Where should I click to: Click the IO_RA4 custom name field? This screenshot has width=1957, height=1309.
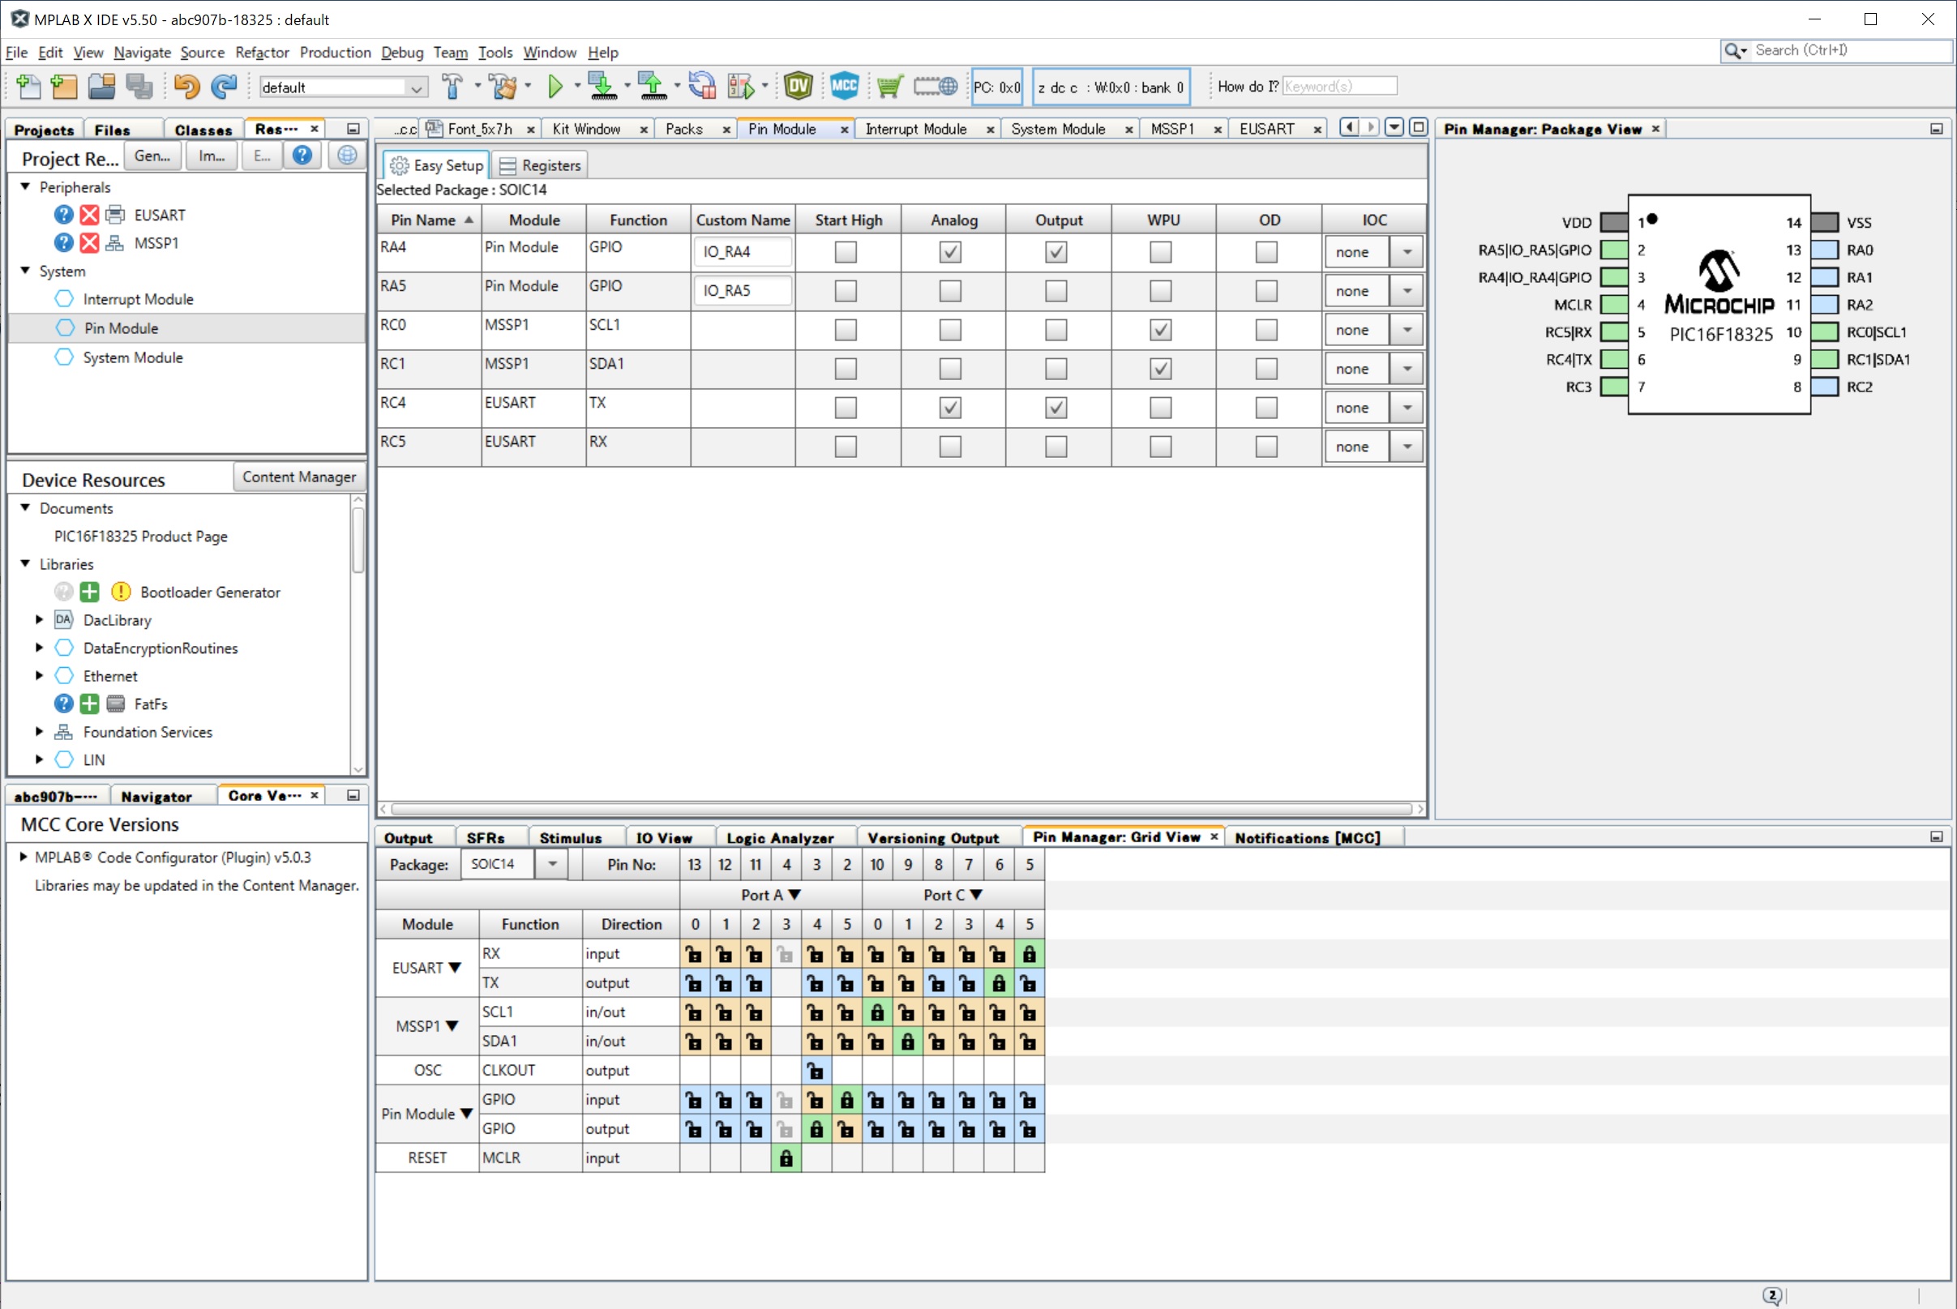(743, 251)
